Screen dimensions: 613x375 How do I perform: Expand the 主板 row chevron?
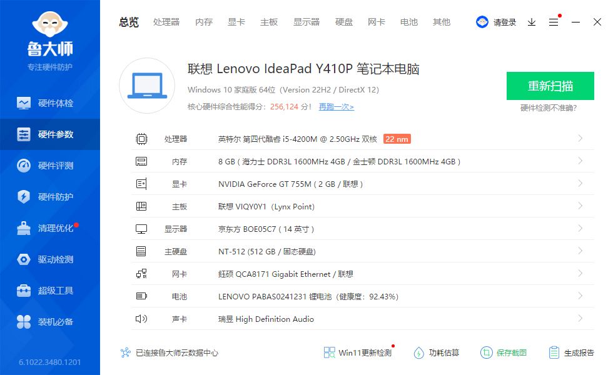click(x=580, y=206)
